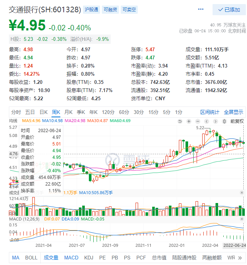Viewport: 247px width, 265px height.
Task: Switch to the 月K chart tab
Action: (68, 112)
